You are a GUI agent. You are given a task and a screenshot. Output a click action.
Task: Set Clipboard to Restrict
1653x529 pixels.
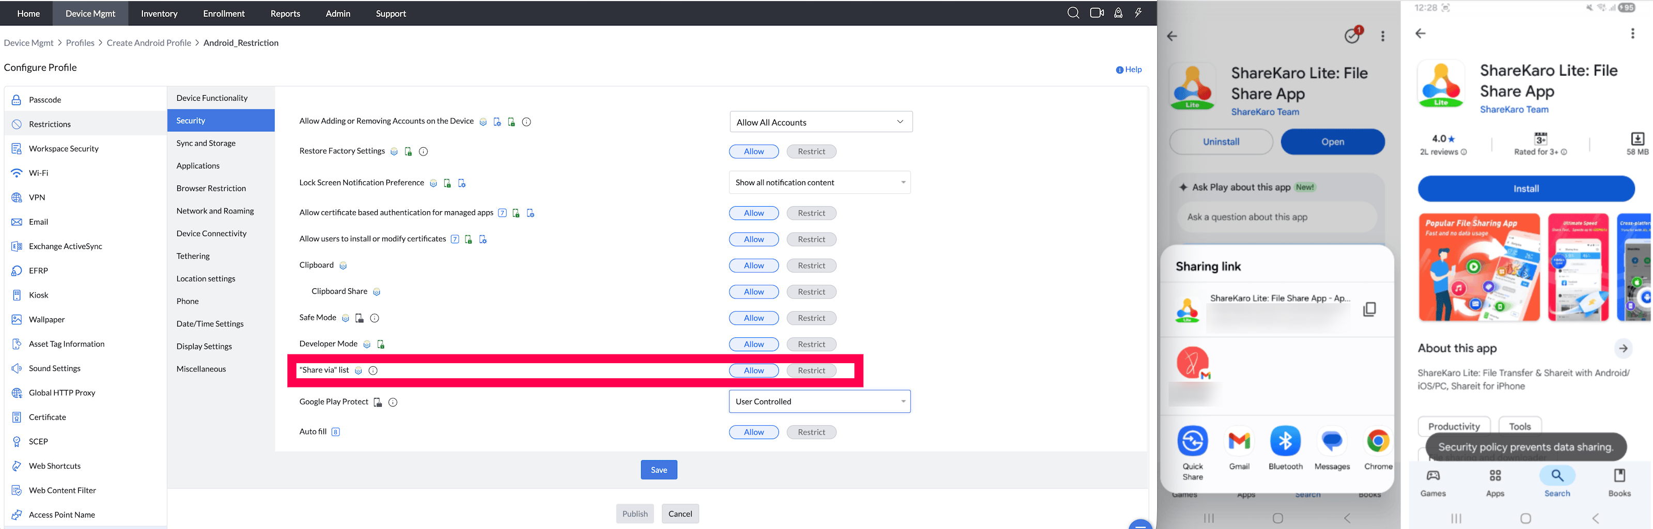pyautogui.click(x=812, y=266)
